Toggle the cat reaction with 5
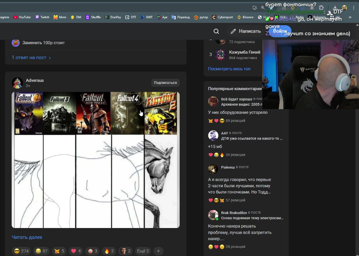The width and height of the screenshot is (359, 256). tap(59, 251)
